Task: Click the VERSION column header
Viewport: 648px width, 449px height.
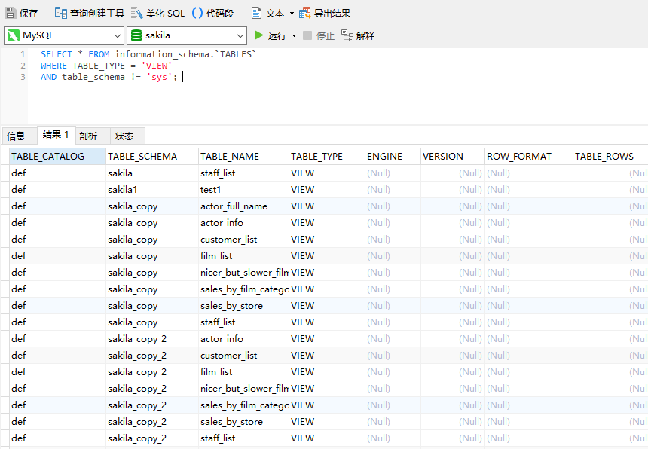Action: pyautogui.click(x=453, y=157)
